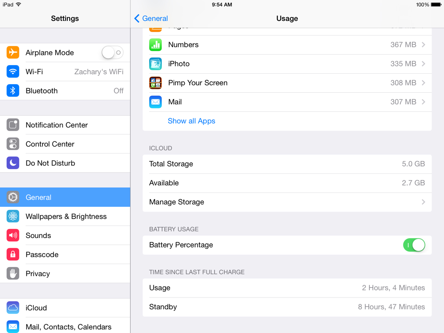Tap the Available 2.7 GB row
Image resolution: width=444 pixels, height=333 pixels.
pos(287,183)
